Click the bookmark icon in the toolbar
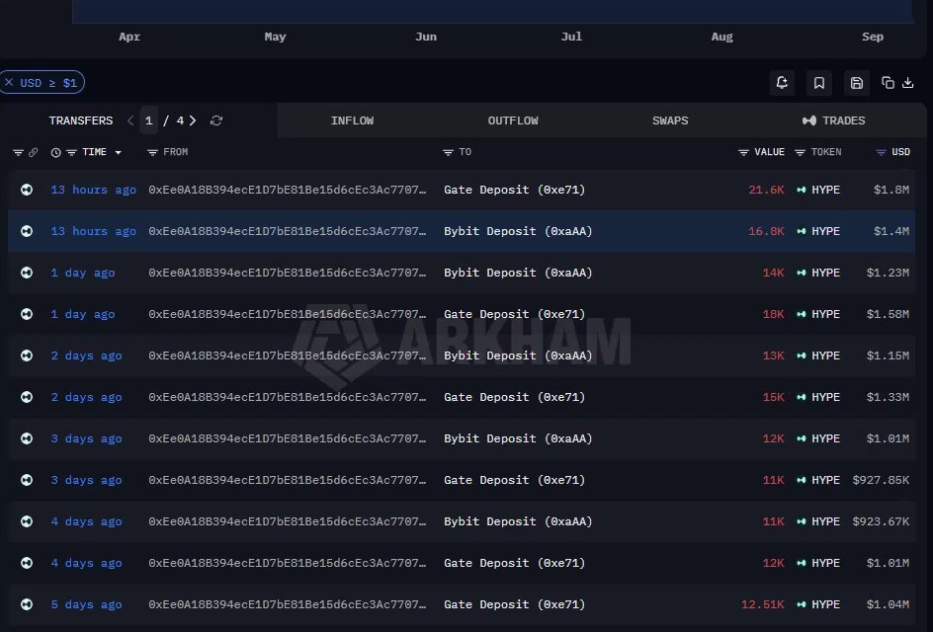Viewport: 933px width, 632px height. [x=819, y=83]
